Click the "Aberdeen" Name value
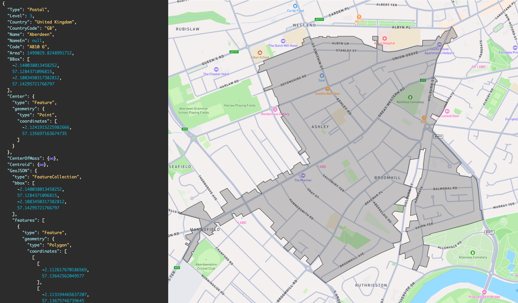518x303 pixels. [39, 35]
